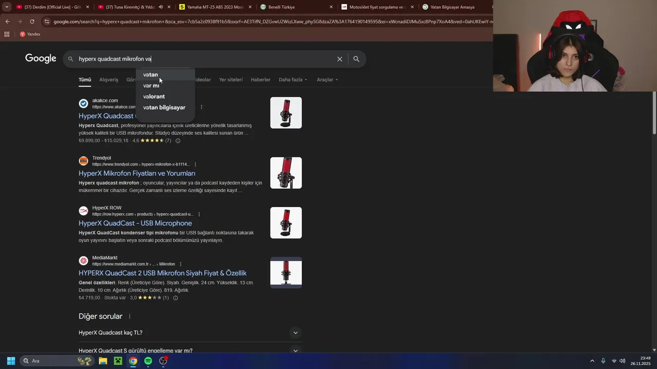The height and width of the screenshot is (369, 657).
Task: Click the Google search magnifier button
Action: pos(356,59)
